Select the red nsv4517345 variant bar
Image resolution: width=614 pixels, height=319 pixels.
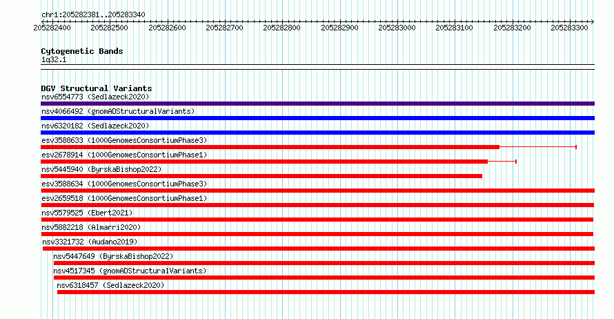324,278
